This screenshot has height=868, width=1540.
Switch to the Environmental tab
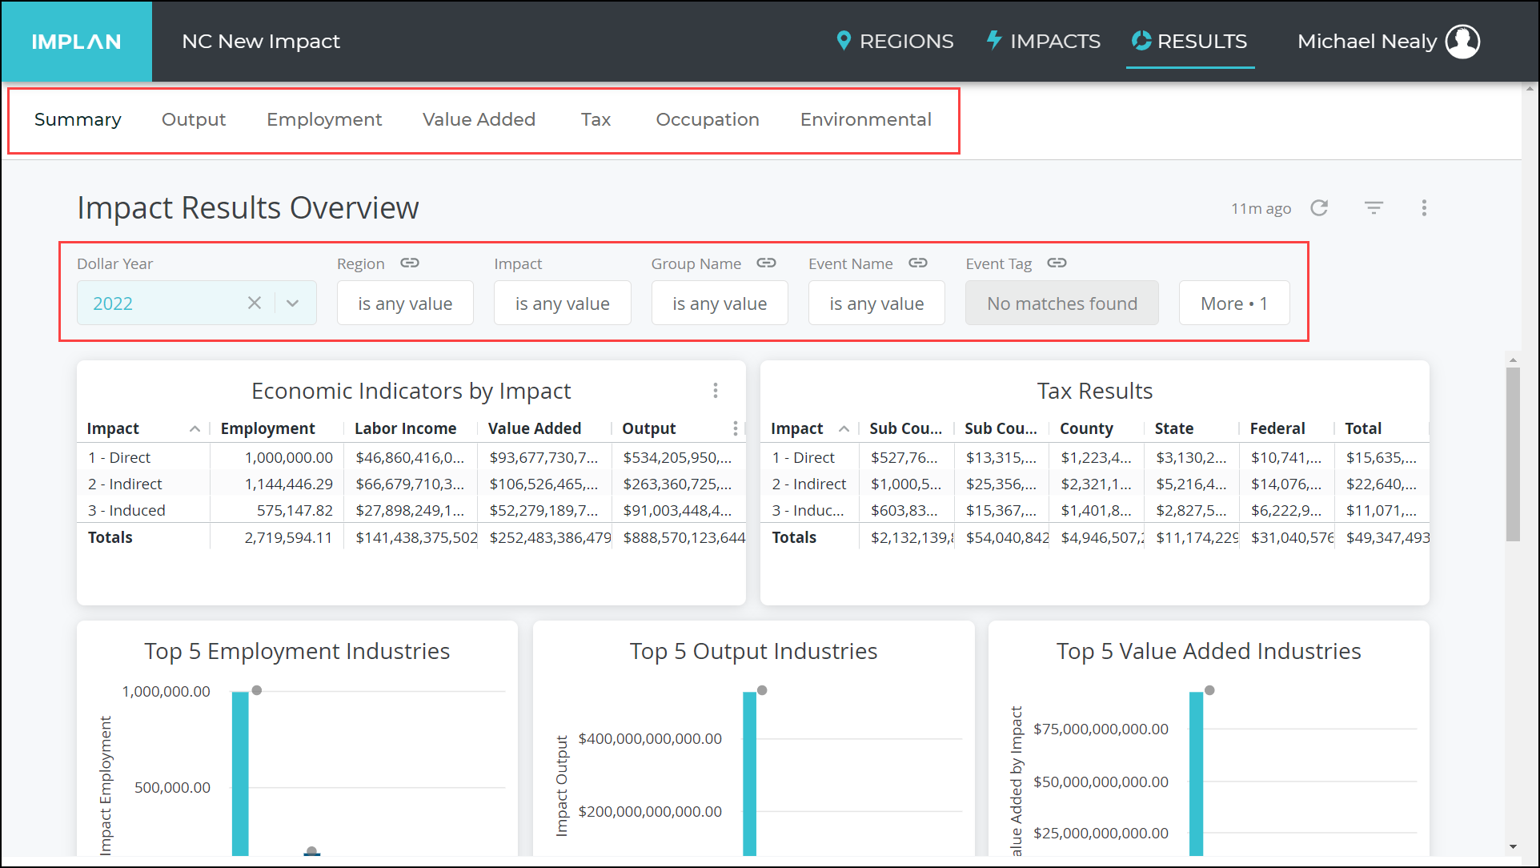point(866,119)
